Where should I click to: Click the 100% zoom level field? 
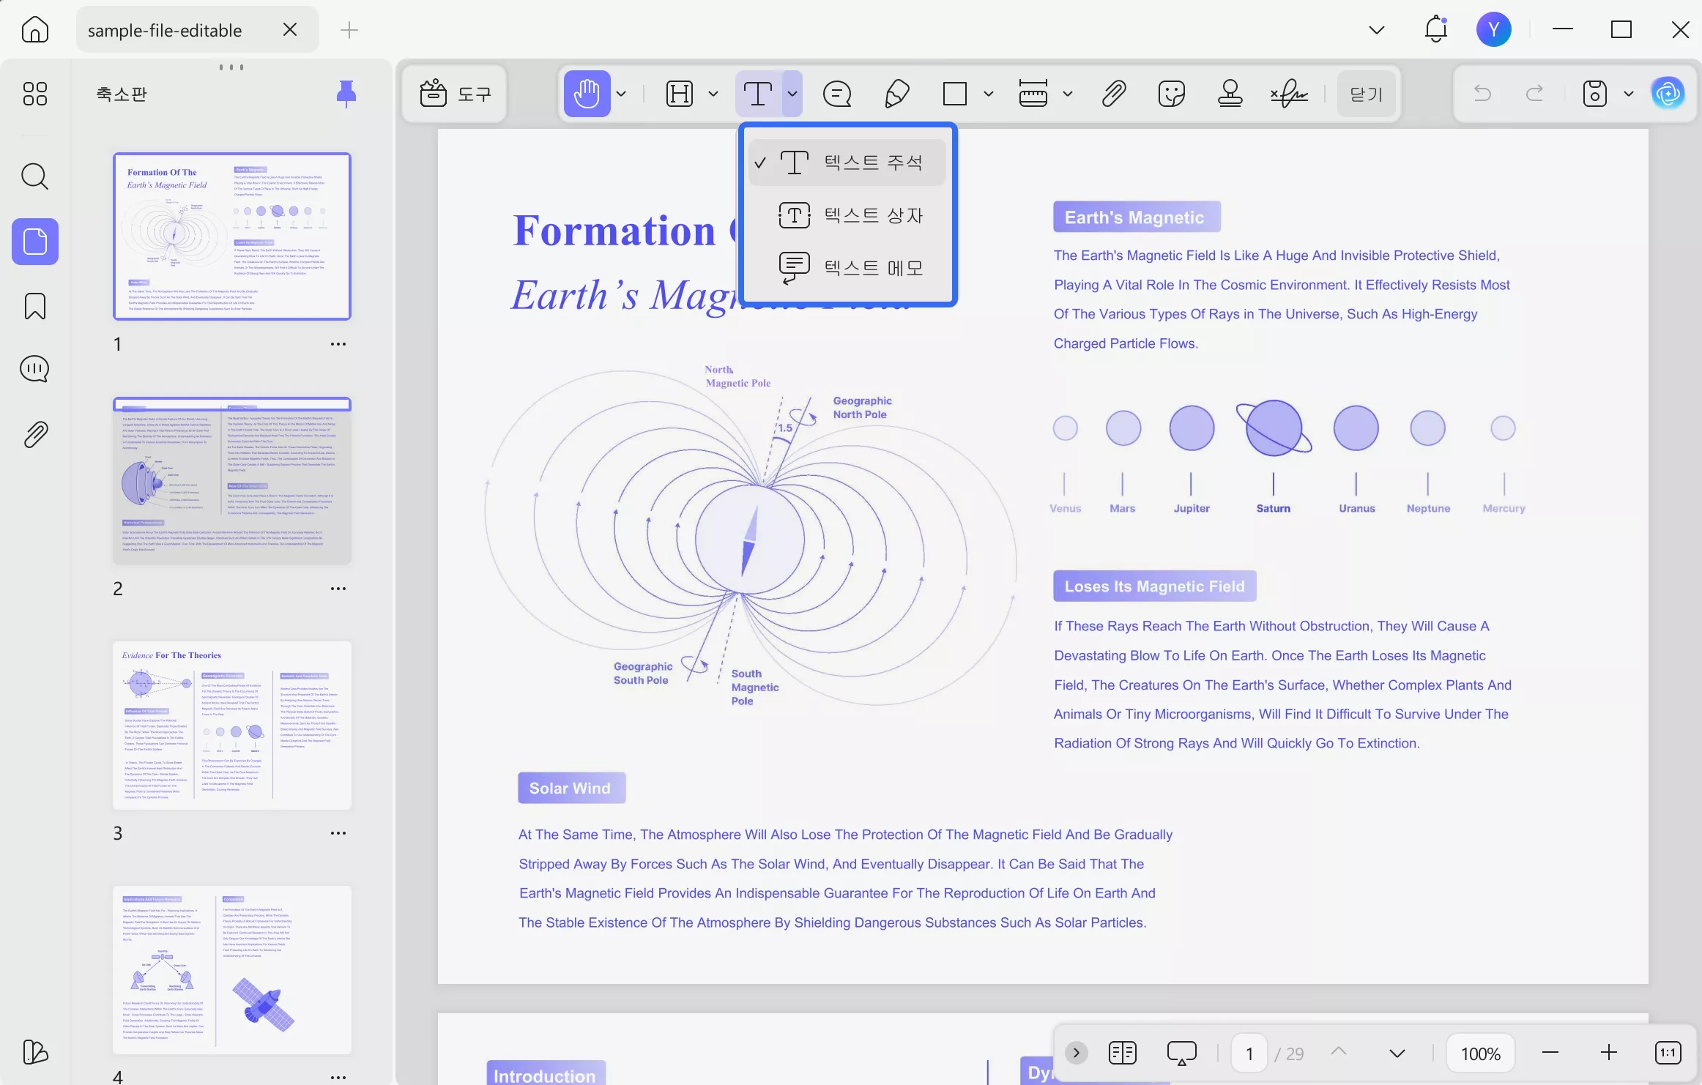pyautogui.click(x=1481, y=1053)
